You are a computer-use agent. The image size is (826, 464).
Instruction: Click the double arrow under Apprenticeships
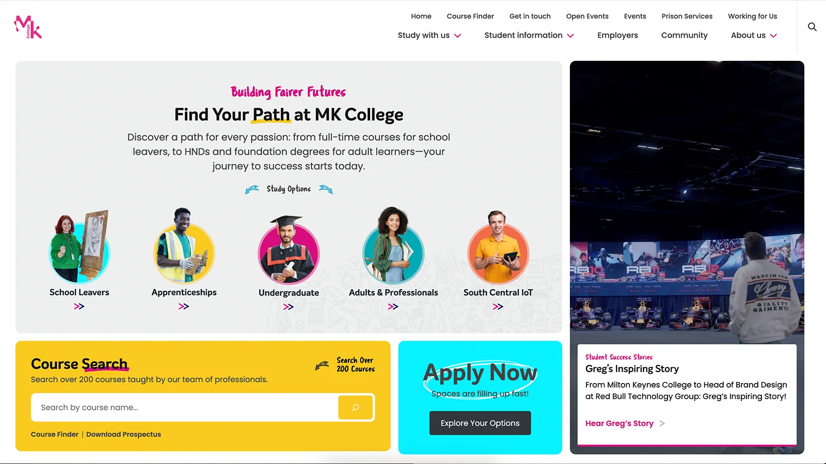coord(184,306)
